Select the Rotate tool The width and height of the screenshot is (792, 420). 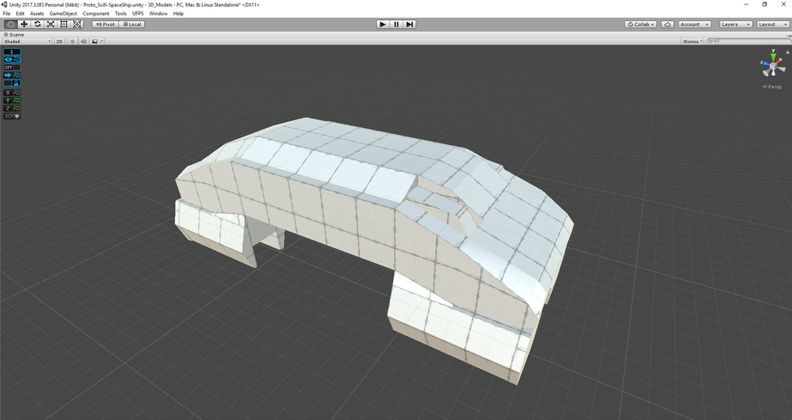(x=37, y=24)
